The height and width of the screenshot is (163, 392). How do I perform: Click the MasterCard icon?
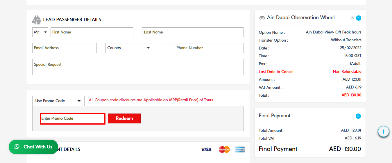tap(224, 149)
